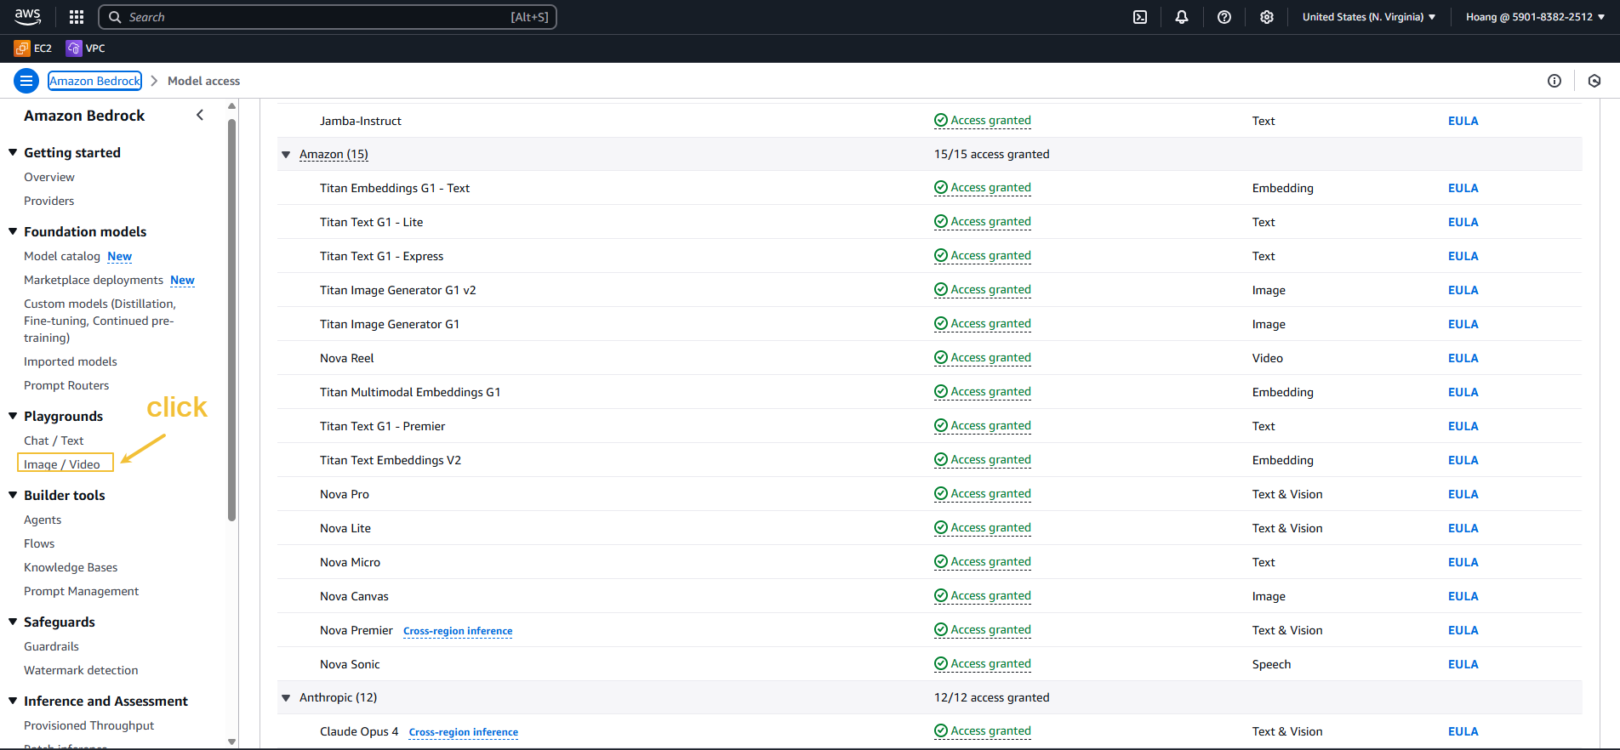Open the VPC shortcut

click(86, 48)
